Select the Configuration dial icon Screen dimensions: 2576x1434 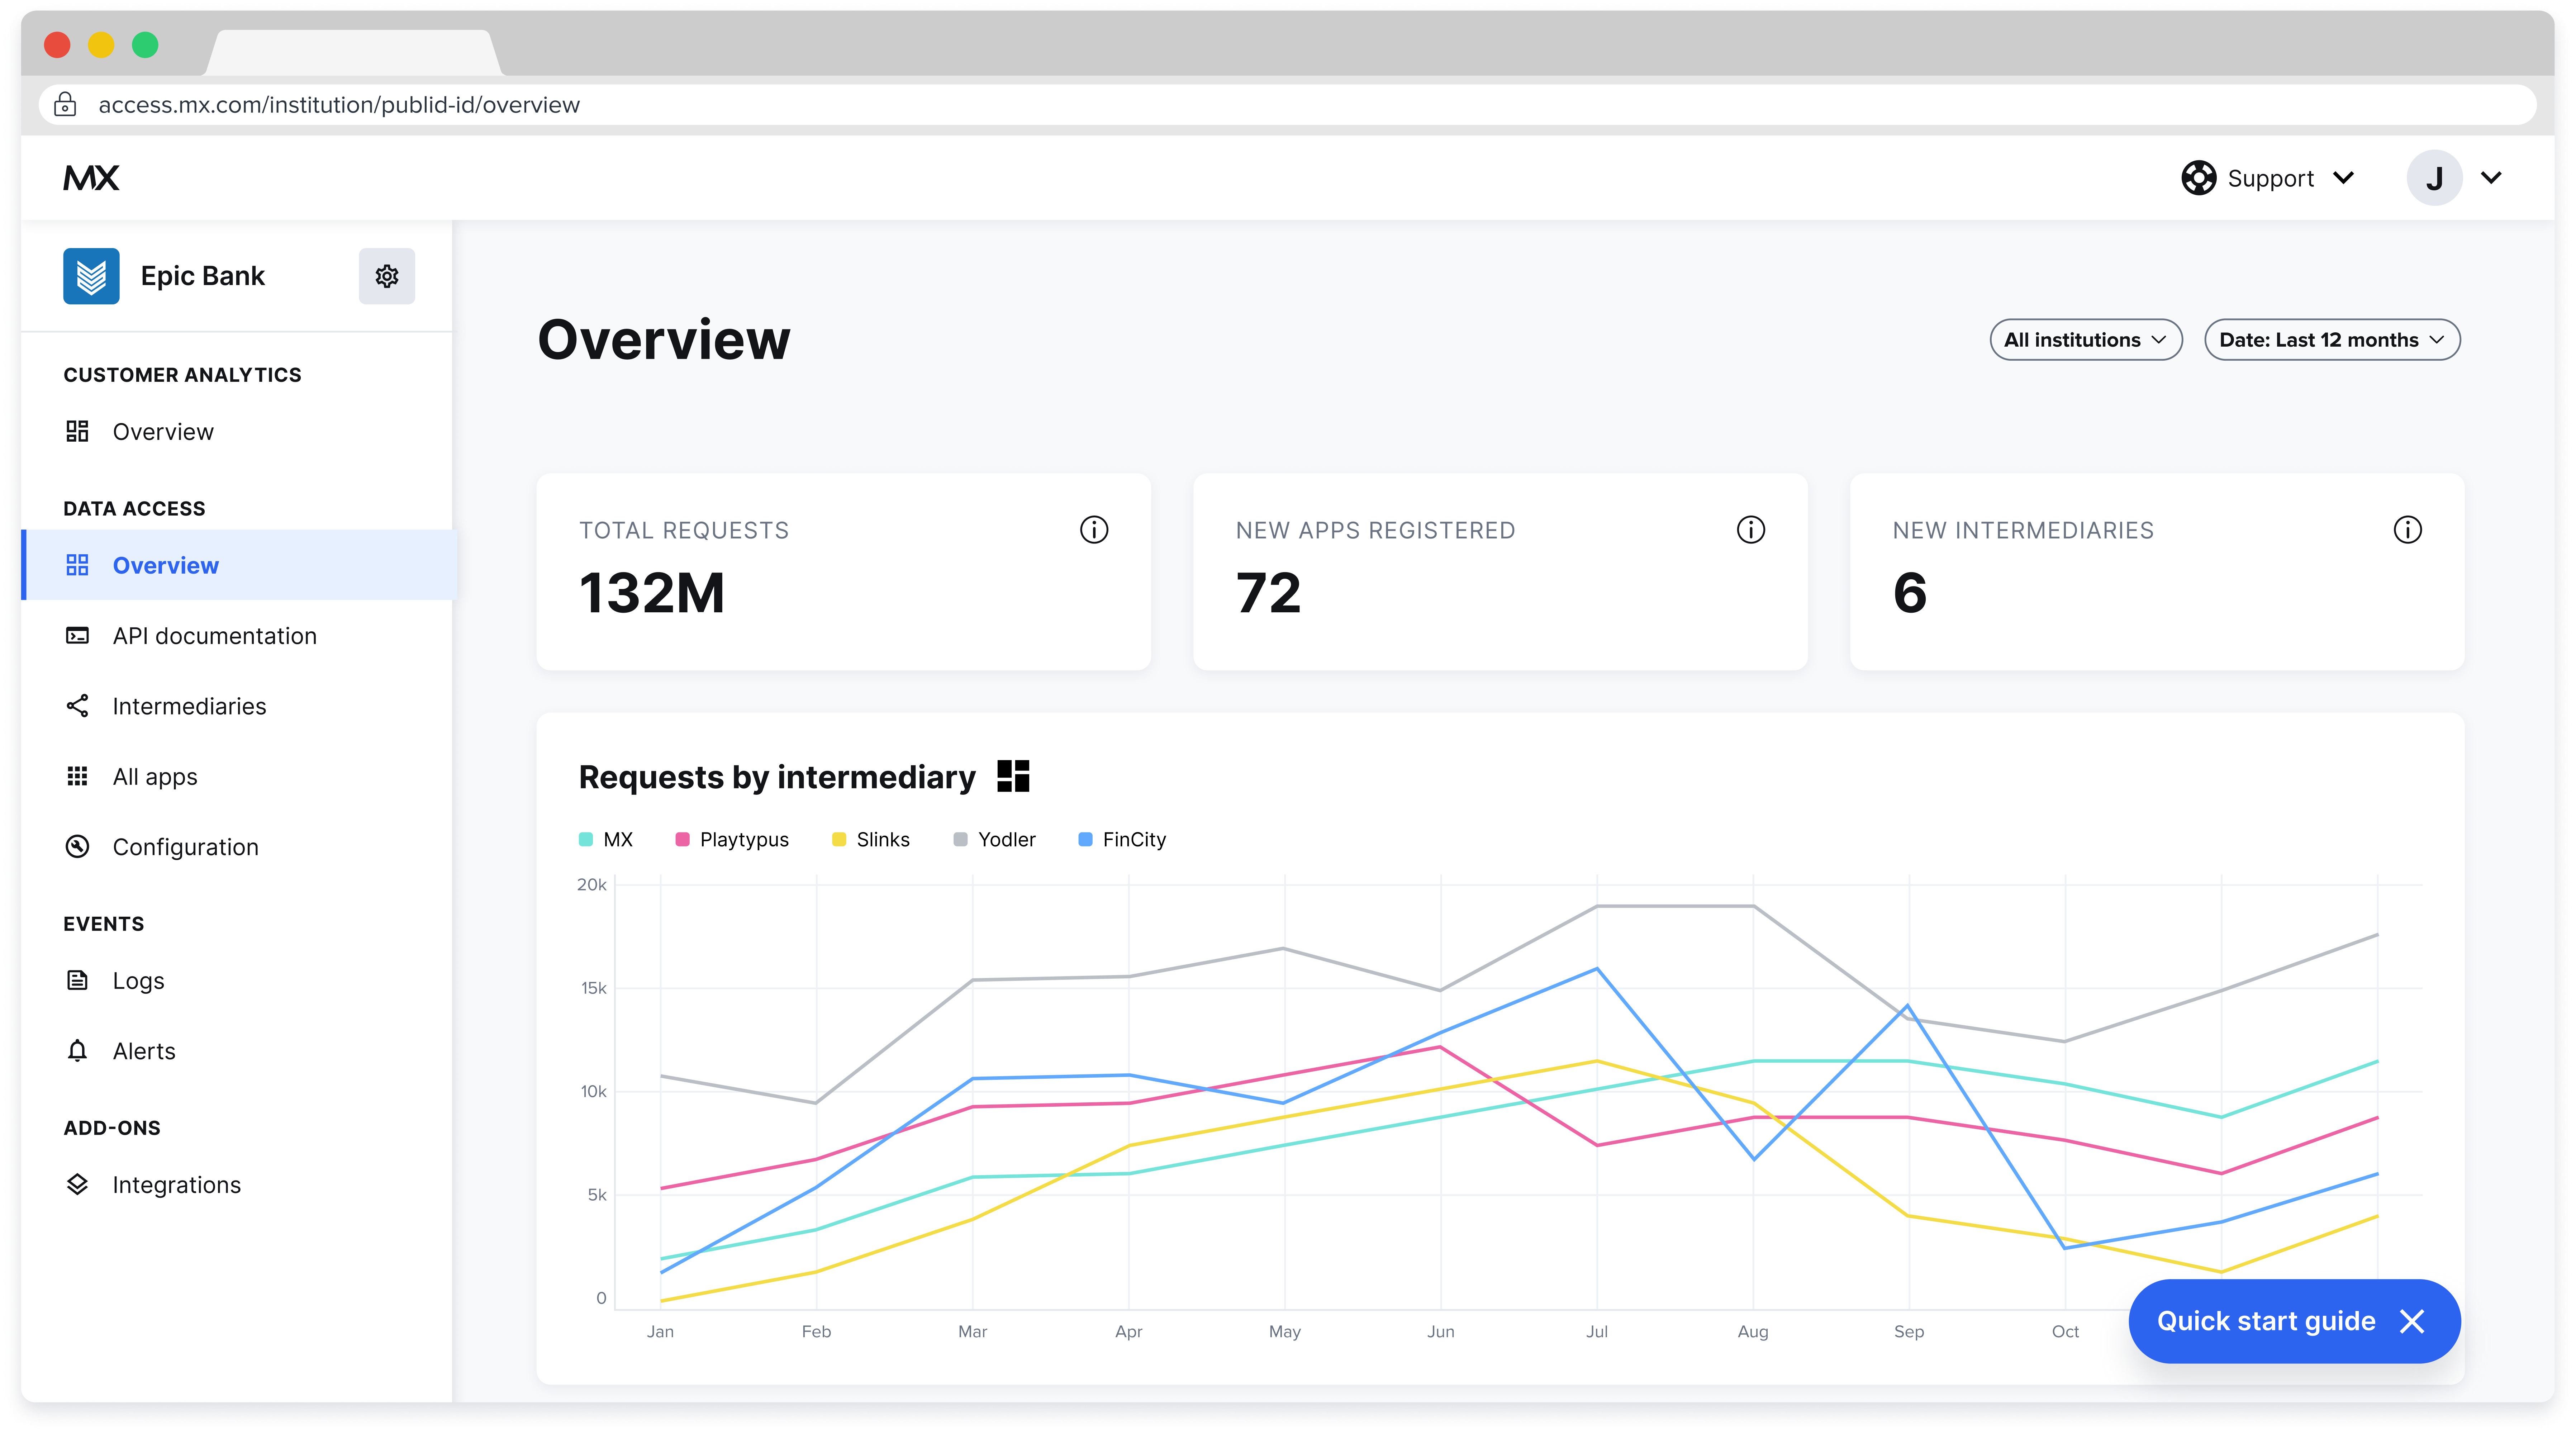coord(78,846)
